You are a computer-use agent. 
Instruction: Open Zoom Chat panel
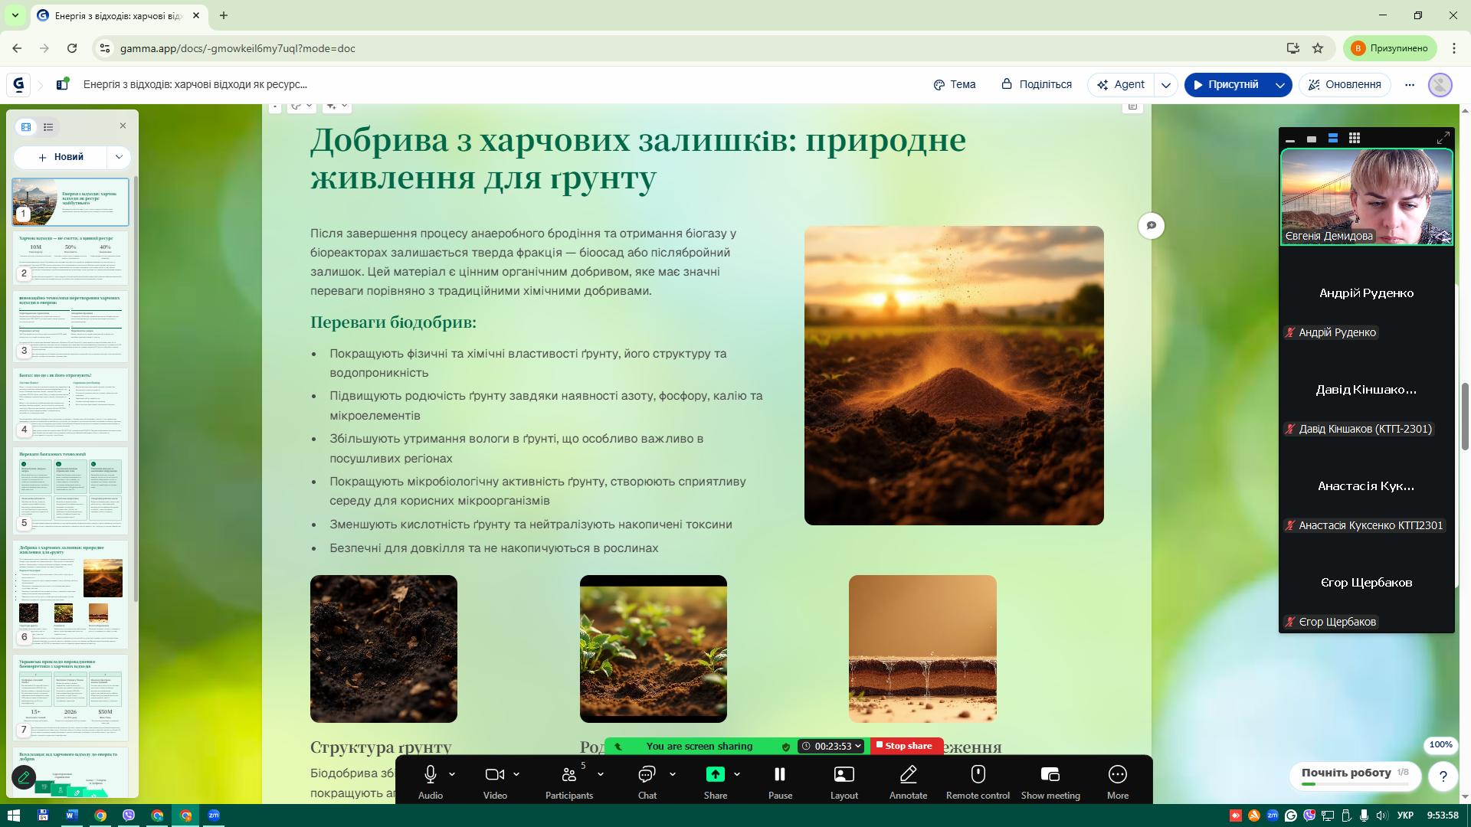647,775
